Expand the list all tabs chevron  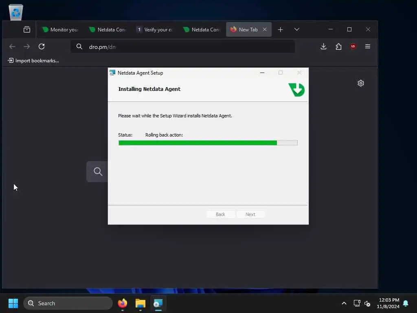[297, 29]
